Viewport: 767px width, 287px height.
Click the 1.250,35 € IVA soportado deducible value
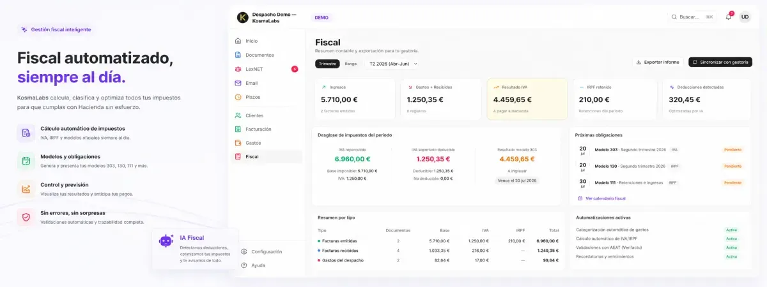click(433, 159)
